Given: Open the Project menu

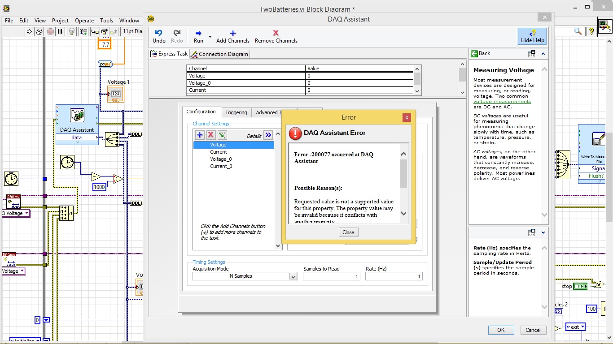Looking at the screenshot, I should pyautogui.click(x=60, y=20).
